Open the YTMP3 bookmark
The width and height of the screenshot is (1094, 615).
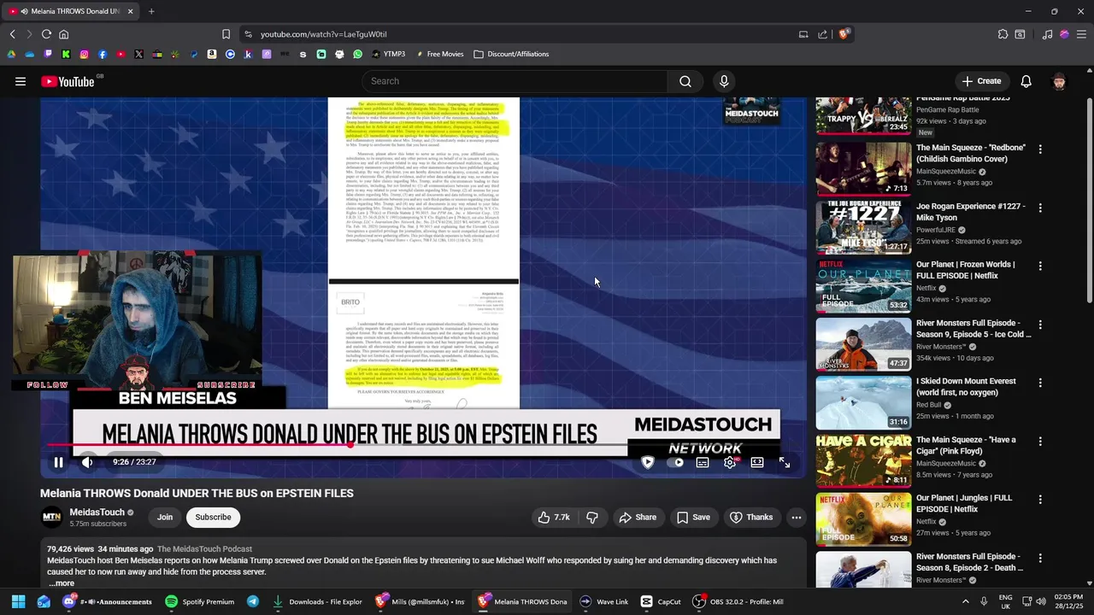(x=388, y=54)
